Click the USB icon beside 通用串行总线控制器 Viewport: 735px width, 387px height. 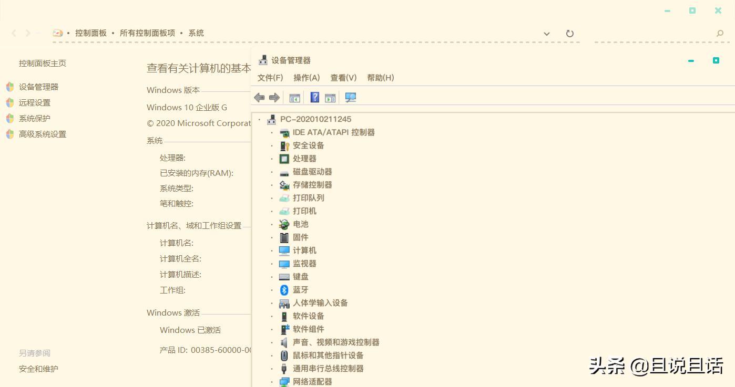(x=284, y=369)
